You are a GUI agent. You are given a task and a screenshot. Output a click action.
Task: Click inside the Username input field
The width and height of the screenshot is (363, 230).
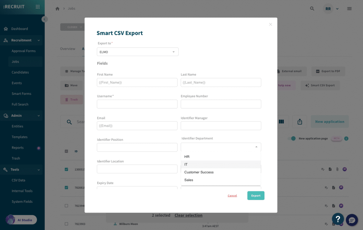(x=137, y=104)
